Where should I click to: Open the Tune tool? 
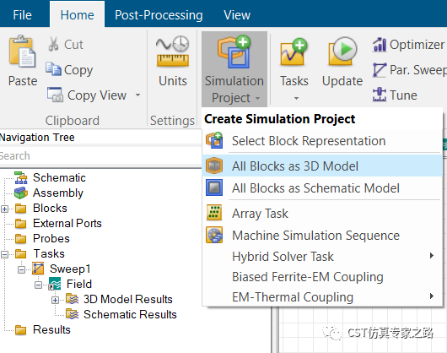point(395,95)
